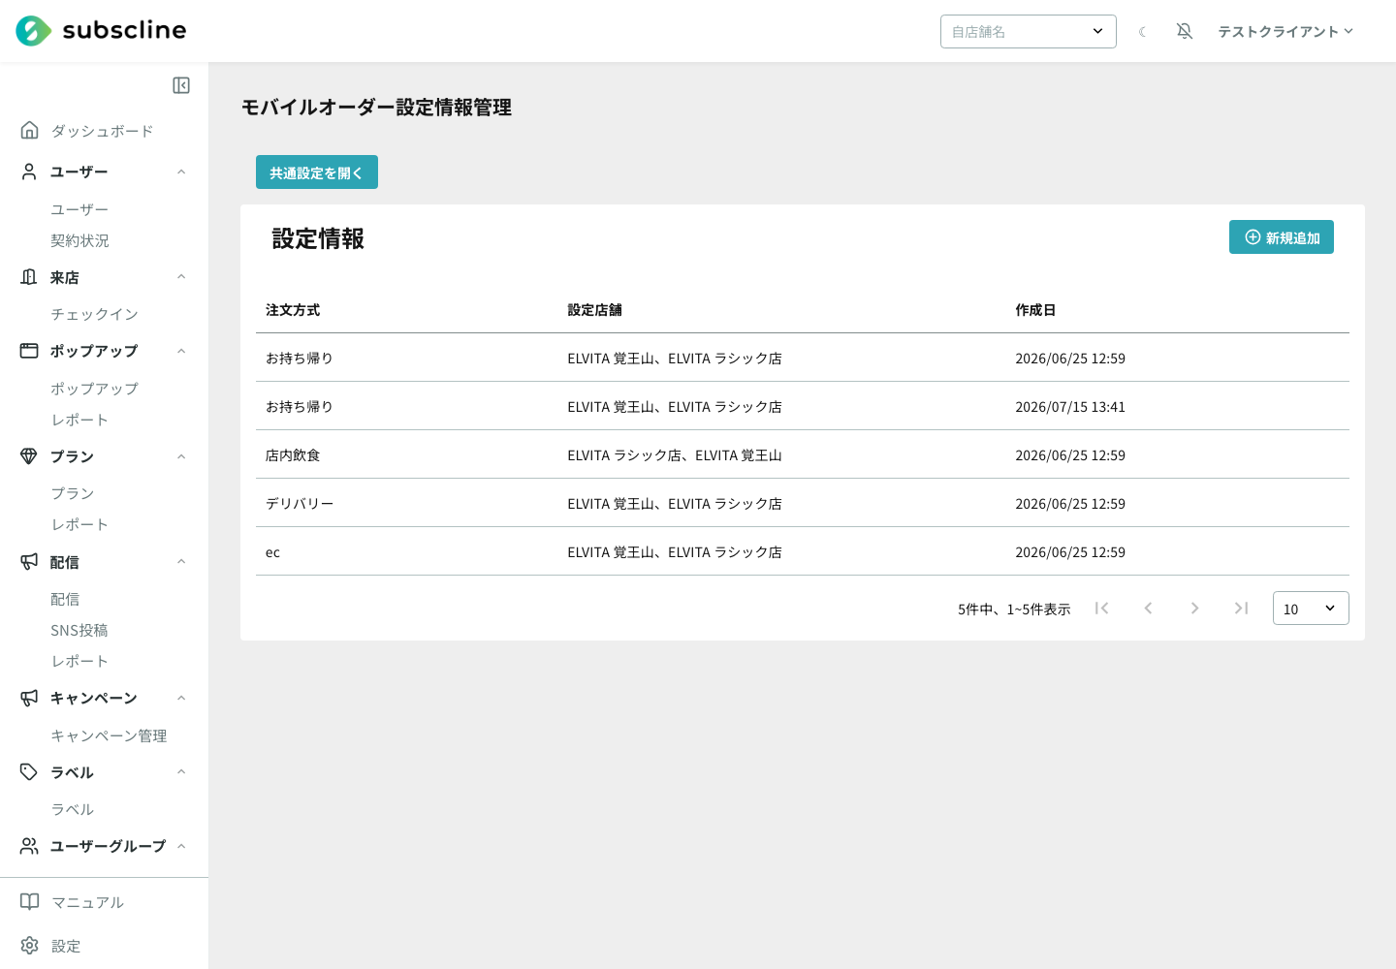The width and height of the screenshot is (1396, 969).
Task: Select the ec row
Action: pos(803,551)
